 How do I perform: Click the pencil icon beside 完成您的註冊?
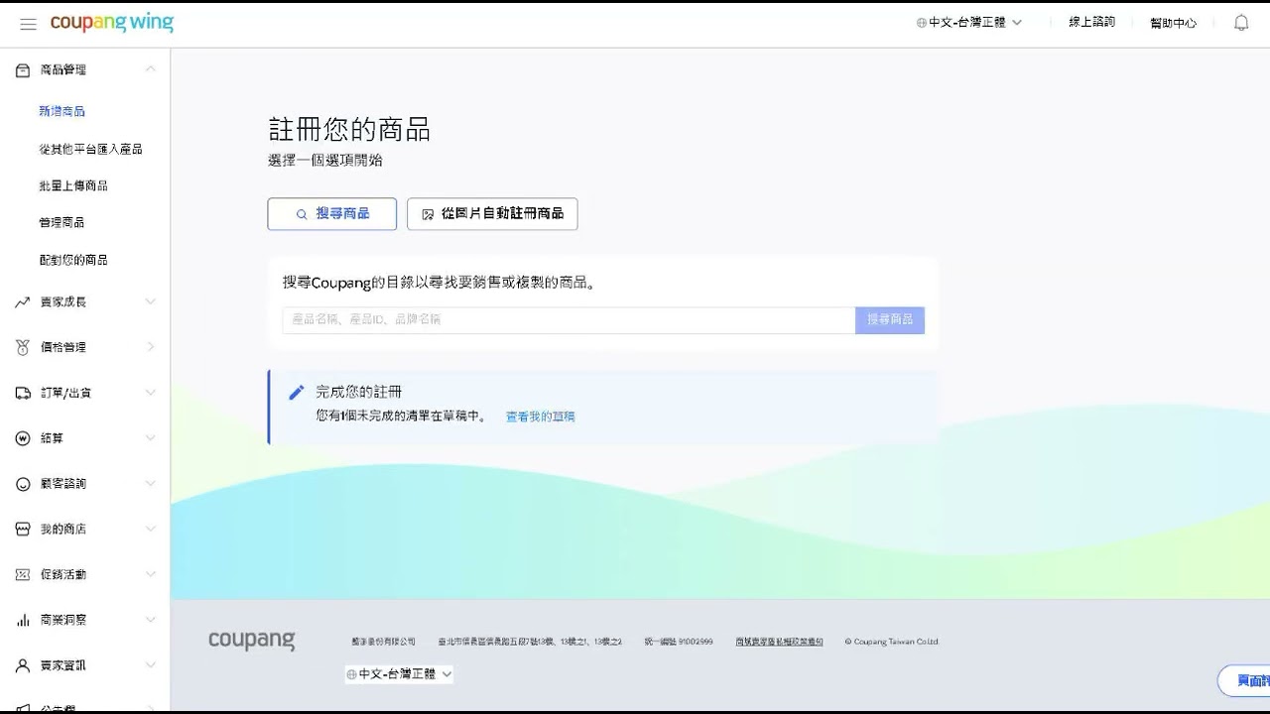(x=296, y=392)
